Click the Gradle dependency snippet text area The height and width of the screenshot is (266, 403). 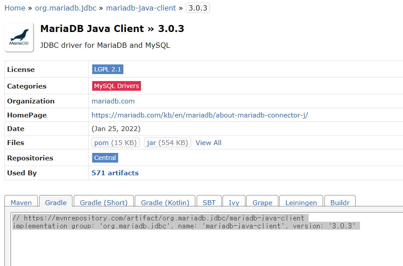[207, 239]
